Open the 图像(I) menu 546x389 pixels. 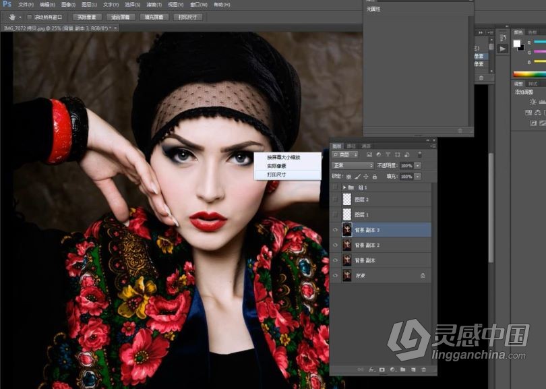[68, 5]
